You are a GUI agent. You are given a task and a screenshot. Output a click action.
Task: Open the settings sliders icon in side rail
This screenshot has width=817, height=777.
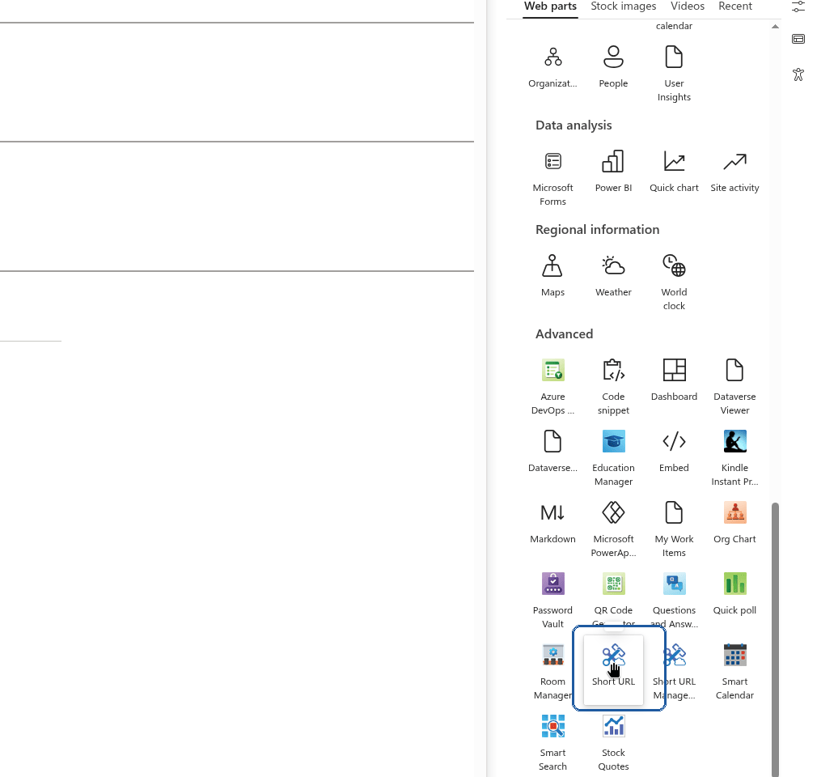point(798,6)
